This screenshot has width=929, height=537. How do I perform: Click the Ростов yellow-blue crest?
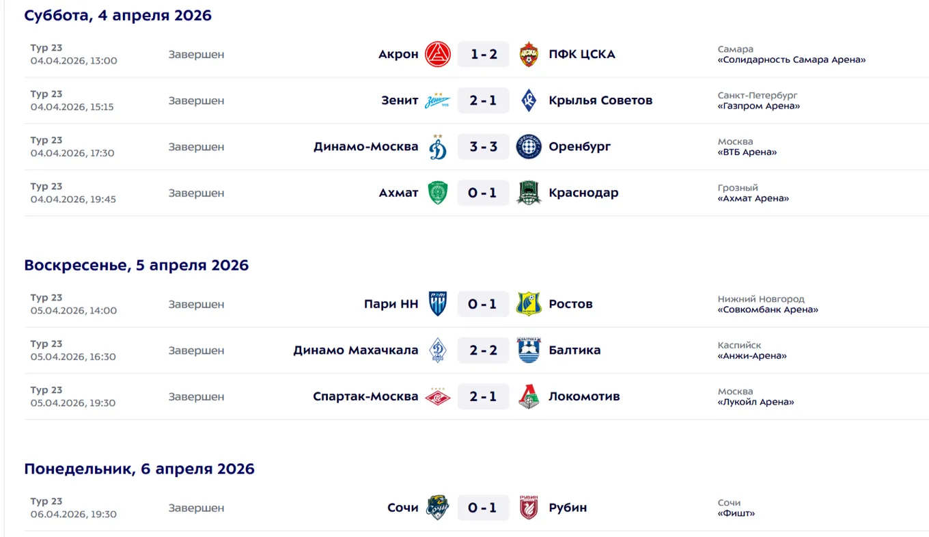(x=529, y=304)
